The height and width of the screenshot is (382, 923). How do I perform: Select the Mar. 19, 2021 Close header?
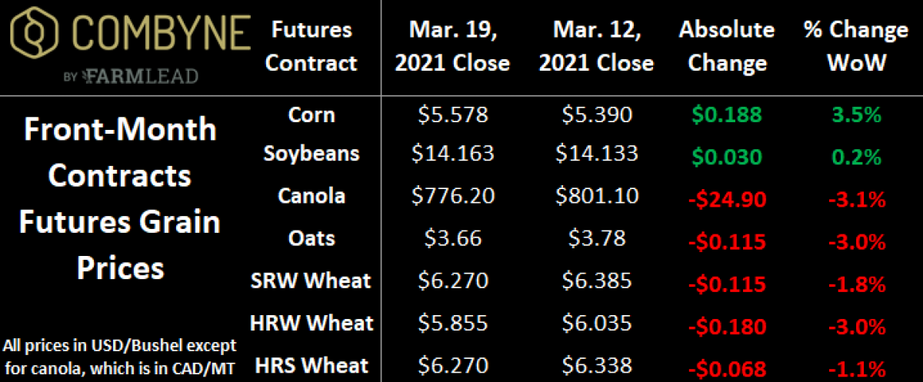click(x=452, y=45)
